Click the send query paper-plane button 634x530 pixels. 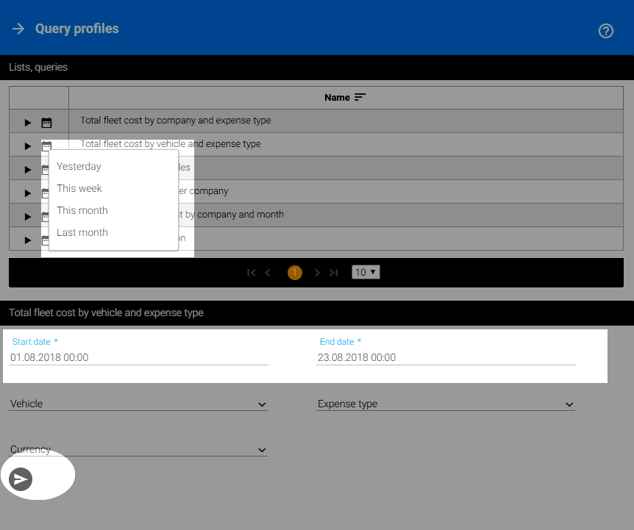click(21, 479)
